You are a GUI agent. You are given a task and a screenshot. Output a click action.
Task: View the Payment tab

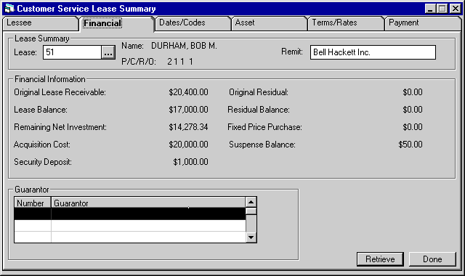pos(423,23)
